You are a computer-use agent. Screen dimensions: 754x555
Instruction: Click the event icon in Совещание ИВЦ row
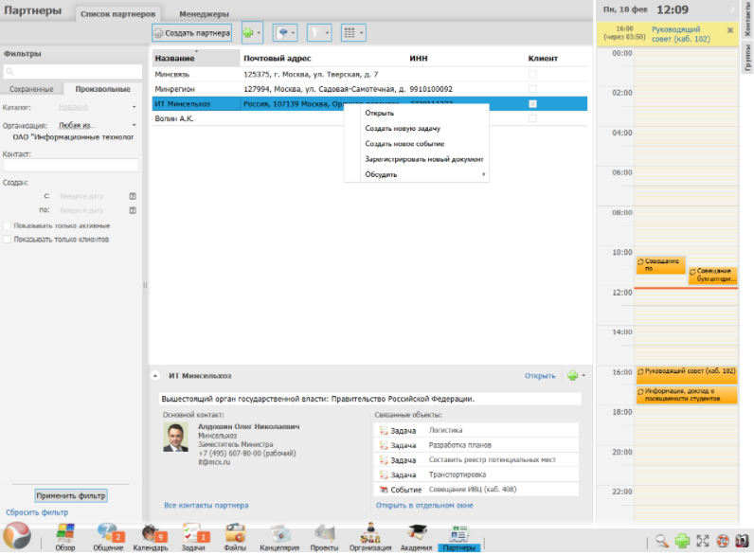[384, 490]
